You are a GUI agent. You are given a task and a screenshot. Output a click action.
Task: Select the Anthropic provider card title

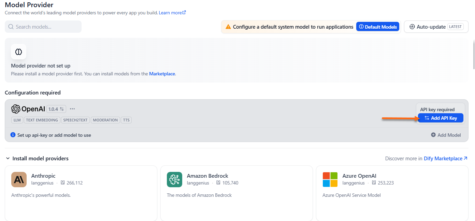coord(43,176)
